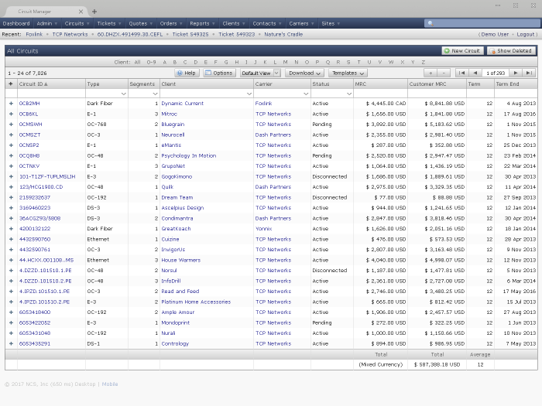The height and width of the screenshot is (406, 542).
Task: Jump to the first page of results
Action: [x=461, y=73]
